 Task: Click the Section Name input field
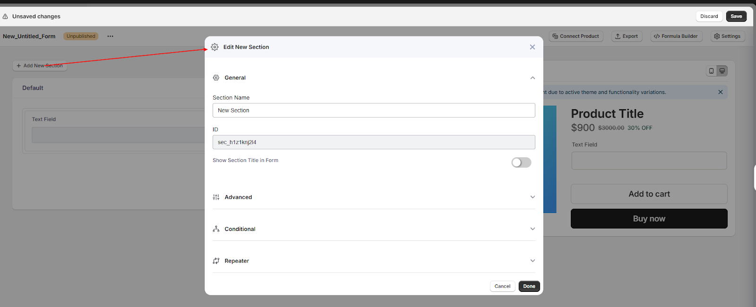pyautogui.click(x=373, y=111)
